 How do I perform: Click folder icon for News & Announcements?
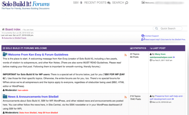tap(5, 97)
